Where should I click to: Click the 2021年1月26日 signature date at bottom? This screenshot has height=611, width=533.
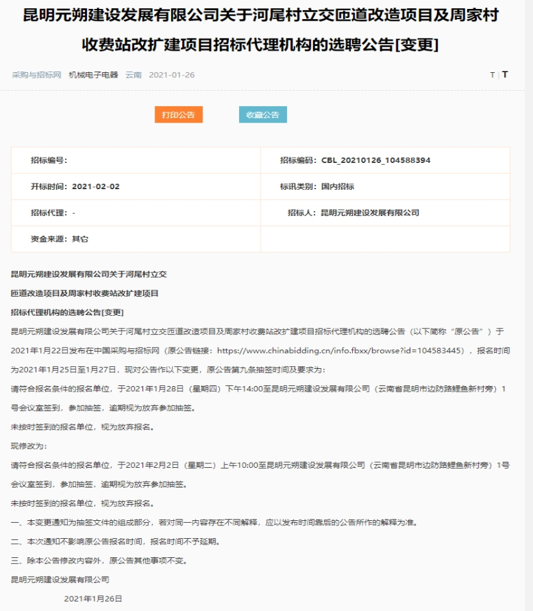pyautogui.click(x=93, y=599)
